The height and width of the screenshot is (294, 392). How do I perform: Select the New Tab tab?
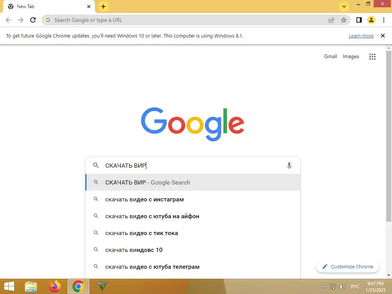pos(49,7)
